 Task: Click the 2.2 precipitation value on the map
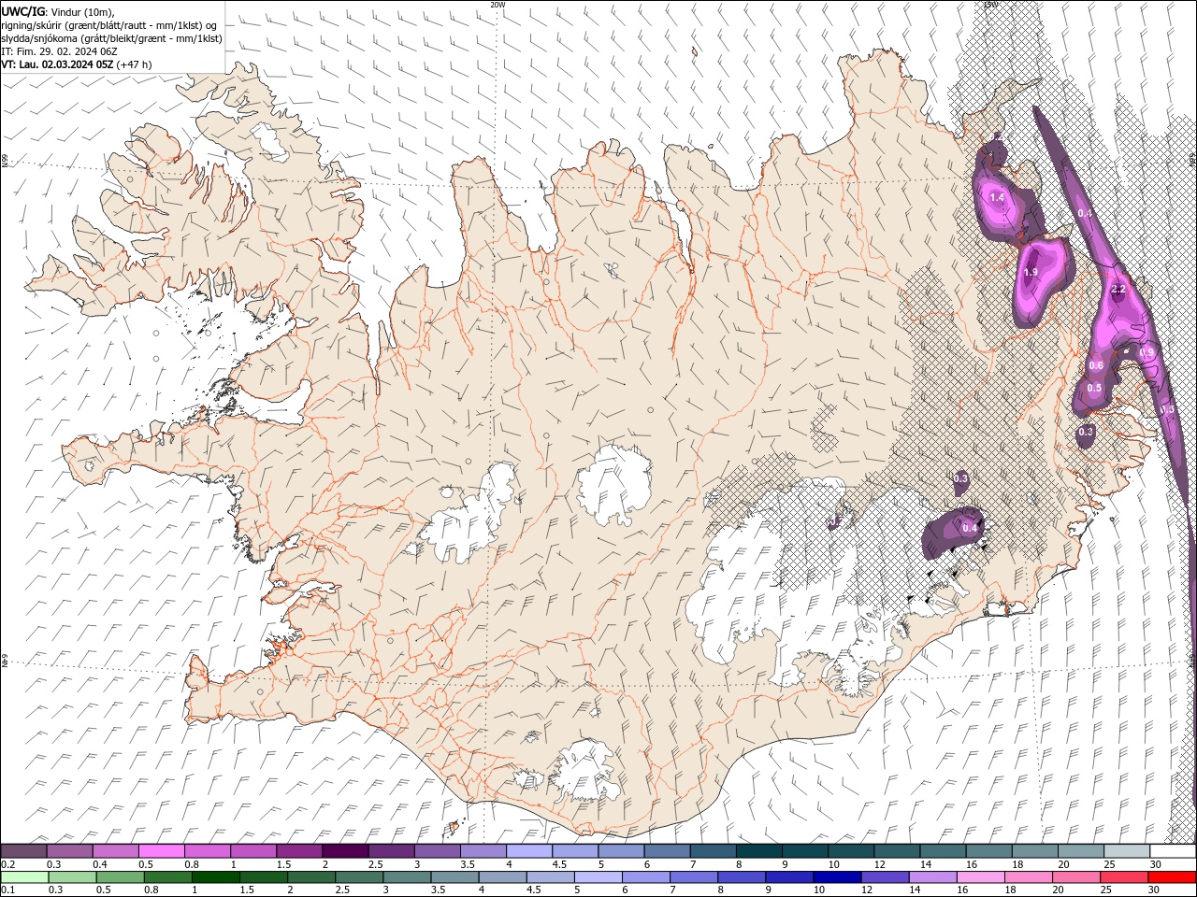click(x=1118, y=290)
